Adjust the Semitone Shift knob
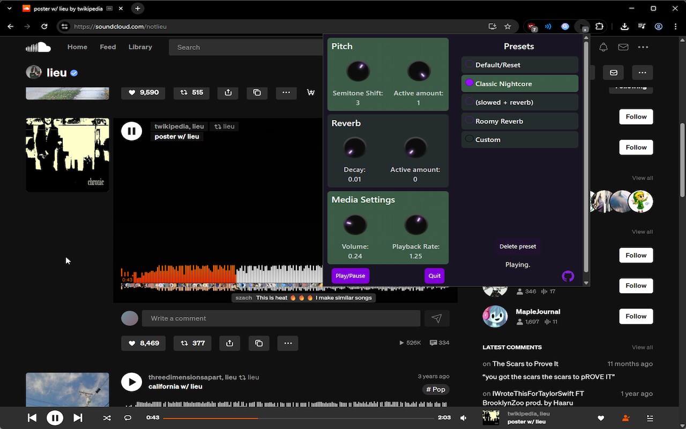Image resolution: width=686 pixels, height=429 pixels. [x=357, y=71]
